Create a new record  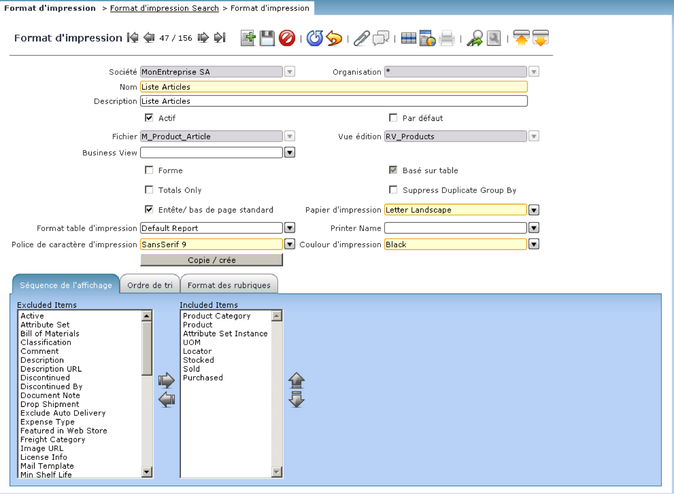click(x=248, y=38)
